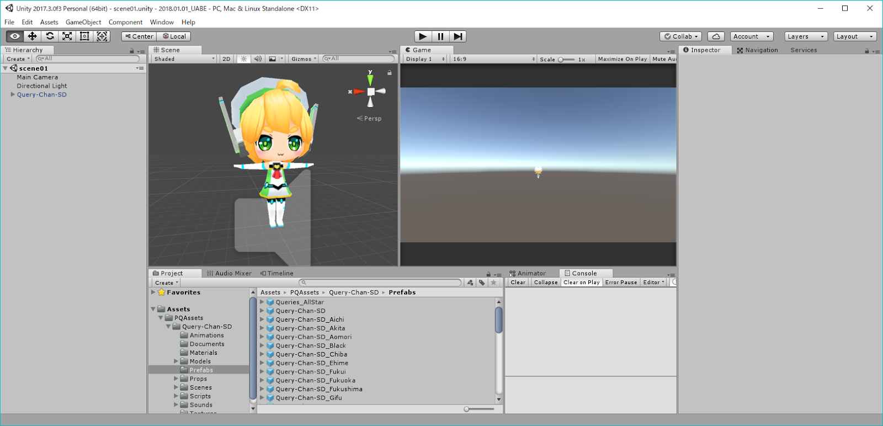Open the Shaded draw mode dropdown
Image resolution: width=883 pixels, height=426 pixels.
(184, 58)
